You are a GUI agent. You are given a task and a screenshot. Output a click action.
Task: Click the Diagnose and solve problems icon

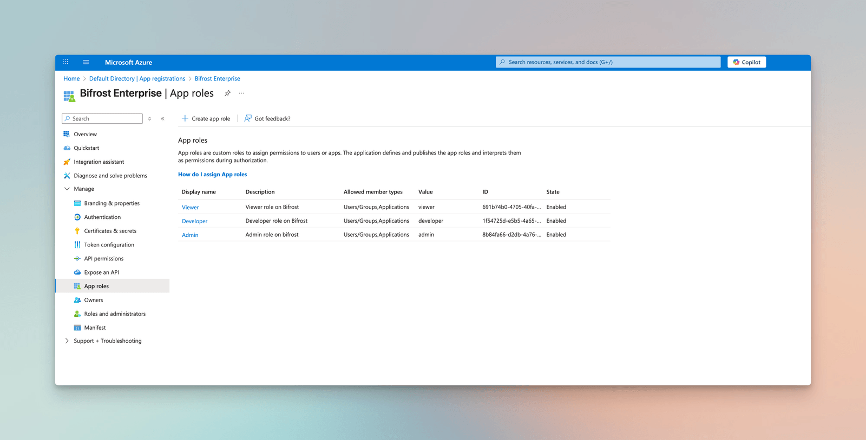(67, 176)
